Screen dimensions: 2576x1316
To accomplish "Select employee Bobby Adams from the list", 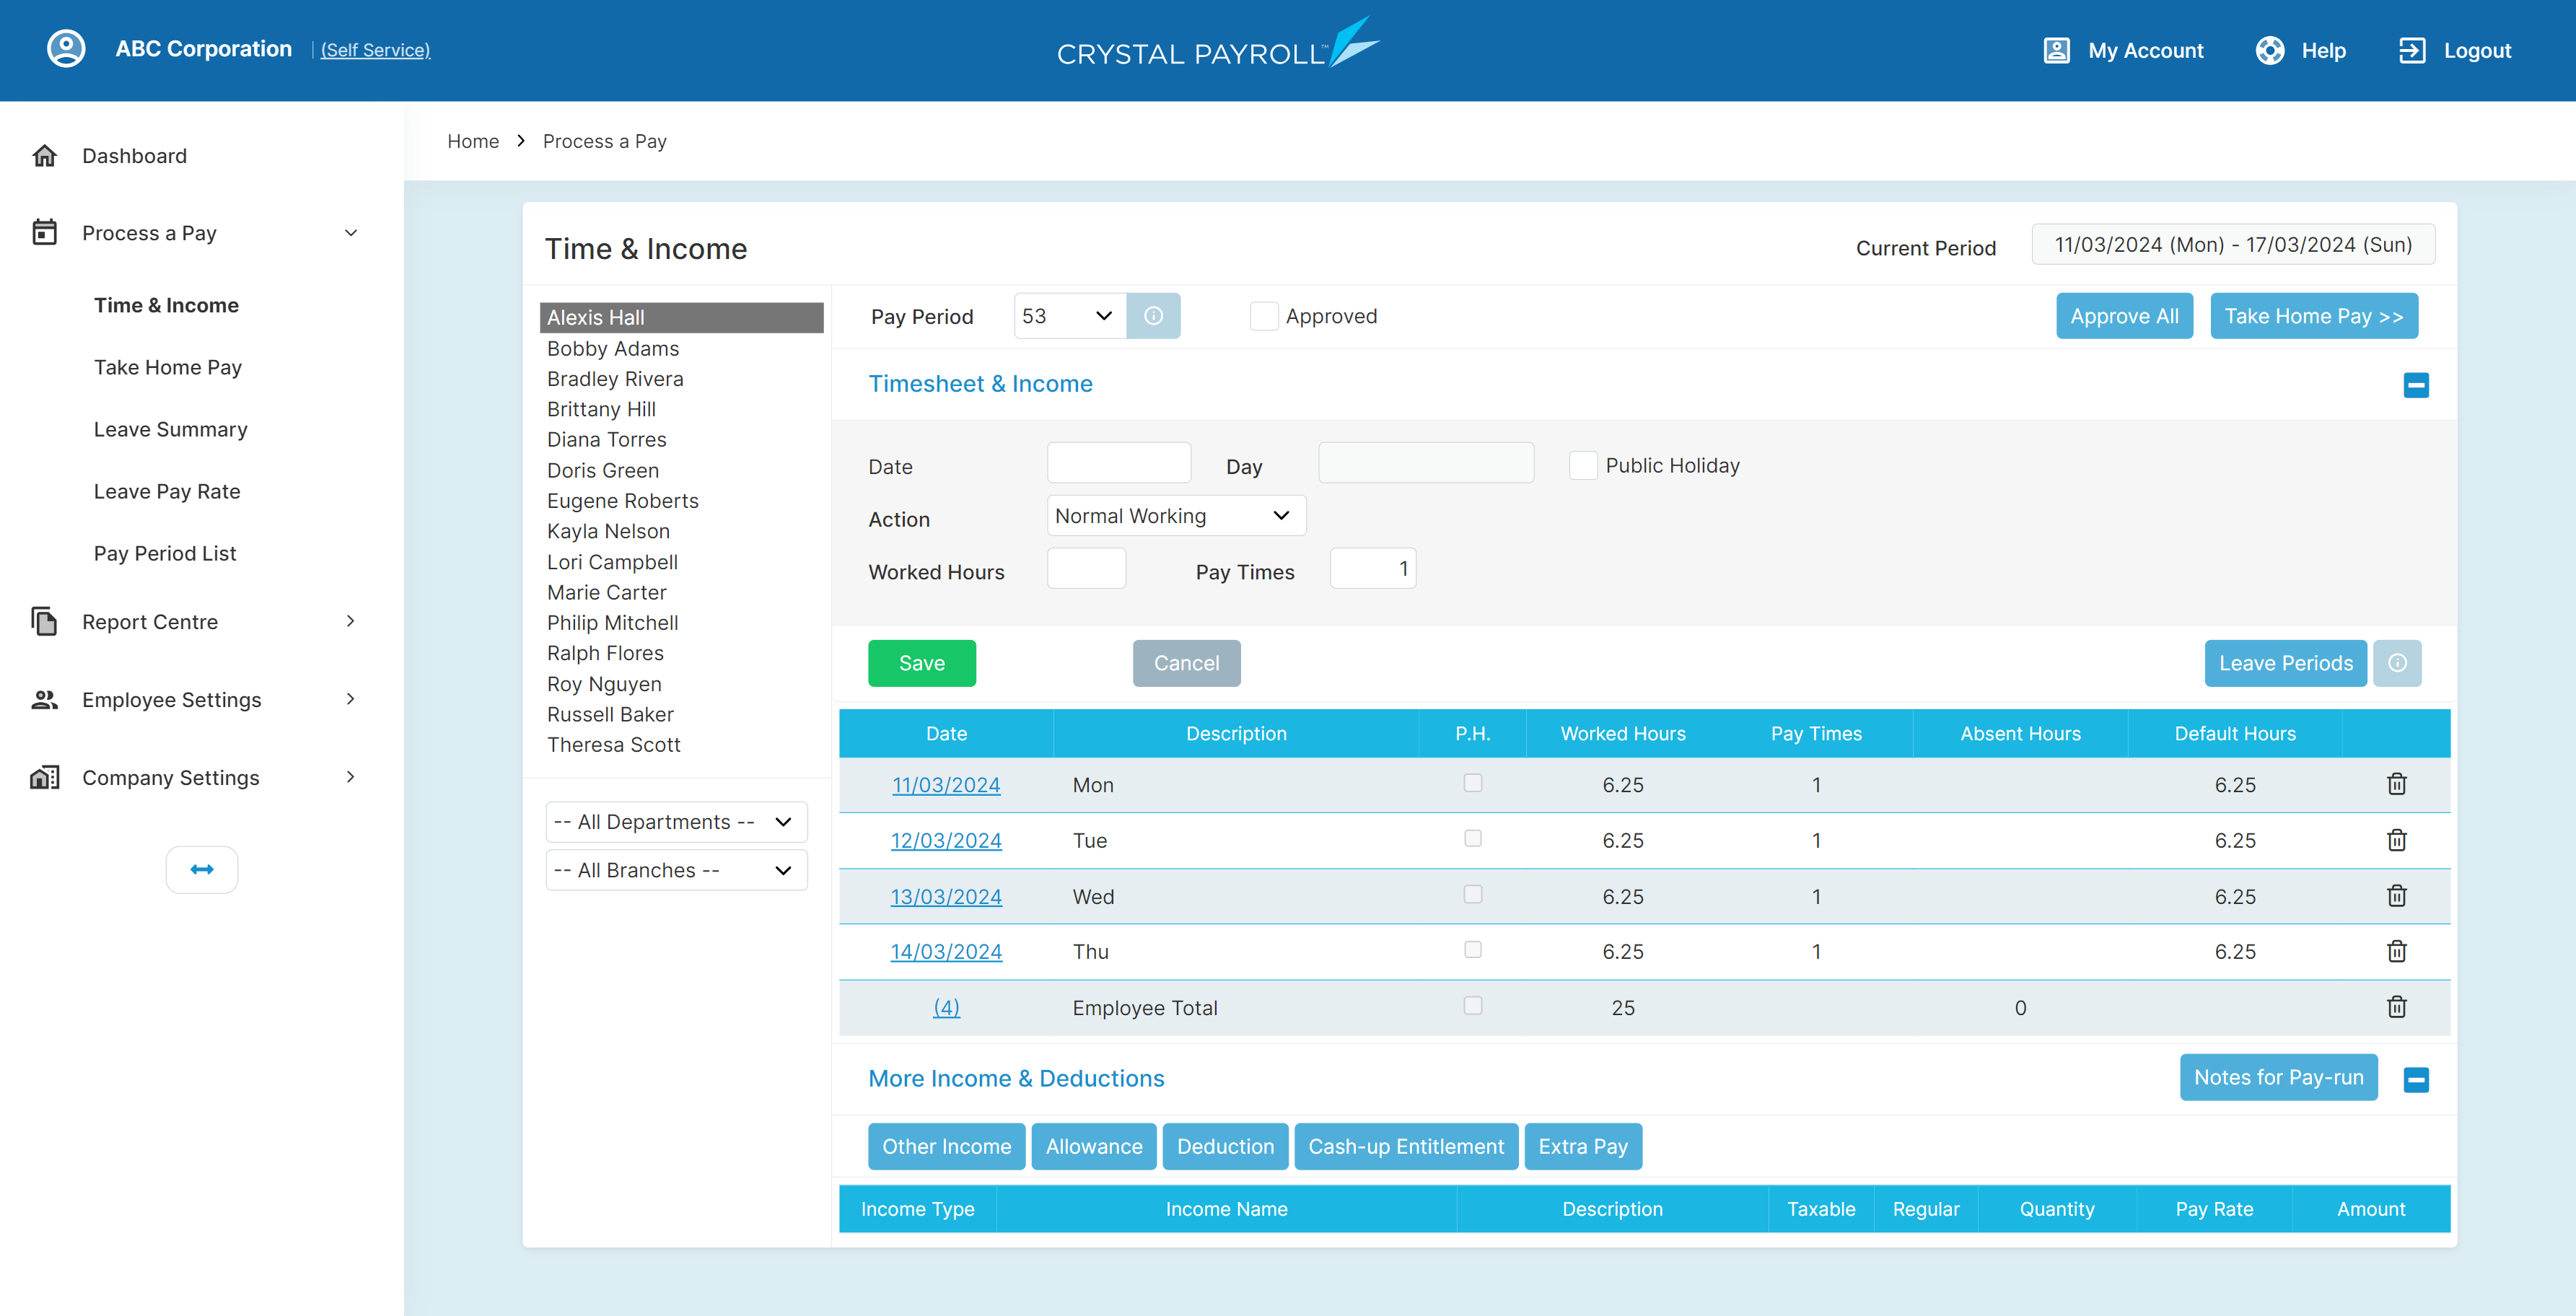I will (613, 348).
